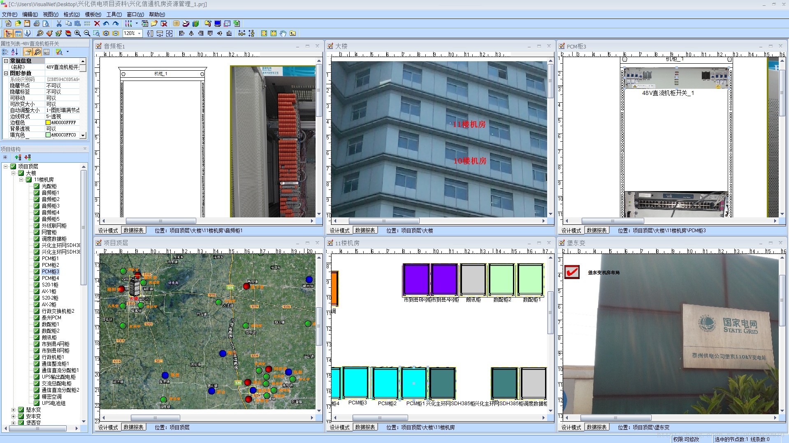Open the 编辑(E) menu

point(30,14)
